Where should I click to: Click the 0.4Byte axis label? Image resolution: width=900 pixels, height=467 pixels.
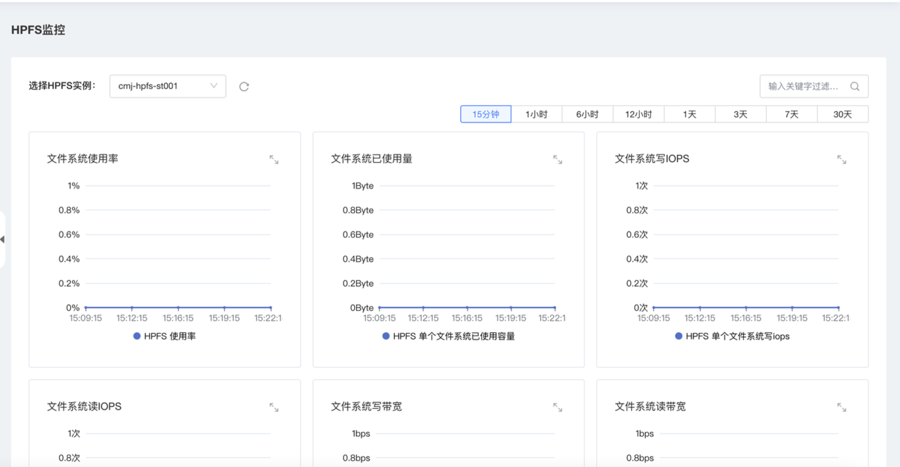click(x=358, y=259)
